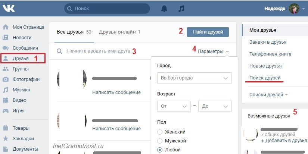Viewport: 308px width, 154px height.
Task: Go to Новости in sidebar
Action: click(22, 37)
